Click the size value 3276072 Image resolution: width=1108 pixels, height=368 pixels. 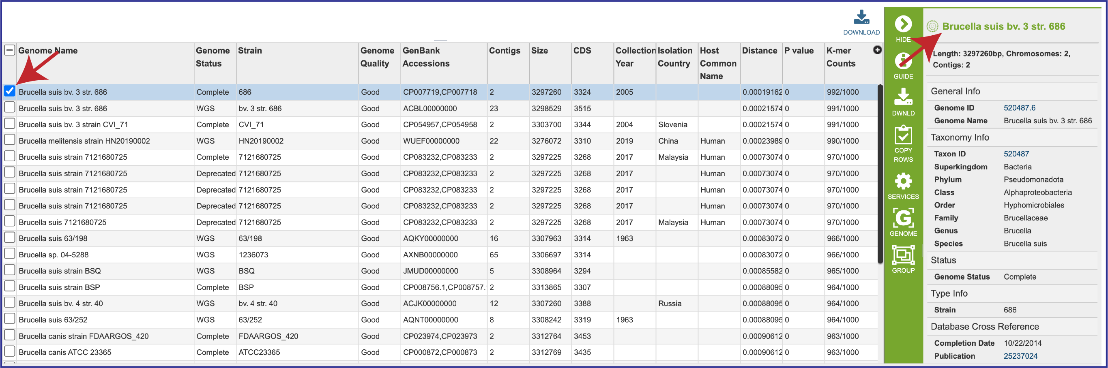pos(546,141)
